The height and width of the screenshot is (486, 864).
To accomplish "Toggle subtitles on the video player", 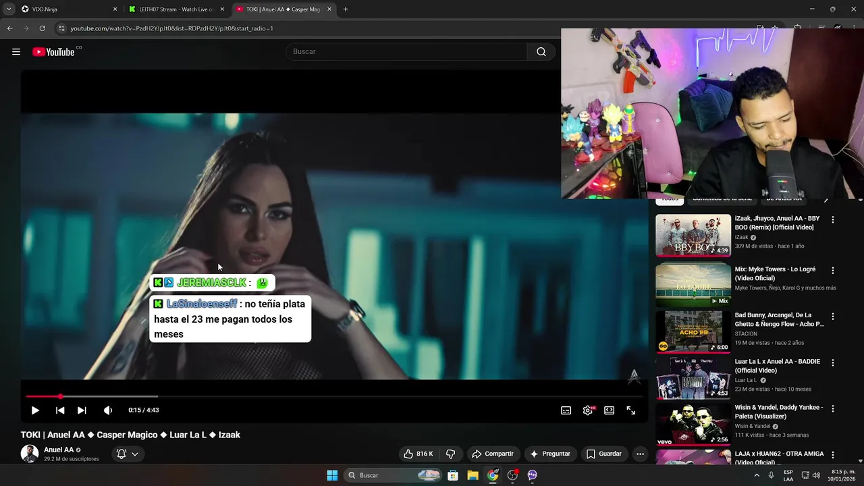I will (x=566, y=410).
